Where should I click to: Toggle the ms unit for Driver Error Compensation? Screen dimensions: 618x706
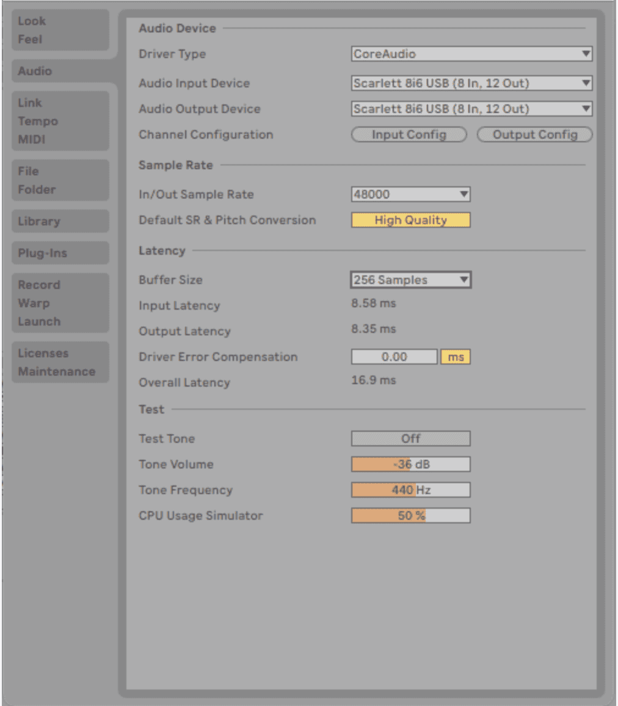coord(455,357)
